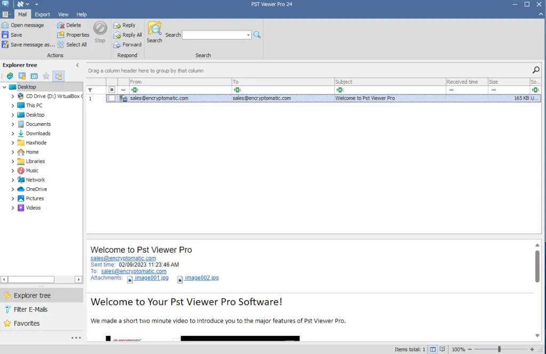546x354 pixels.
Task: Toggle reading pane layout in status bar
Action: click(433, 349)
